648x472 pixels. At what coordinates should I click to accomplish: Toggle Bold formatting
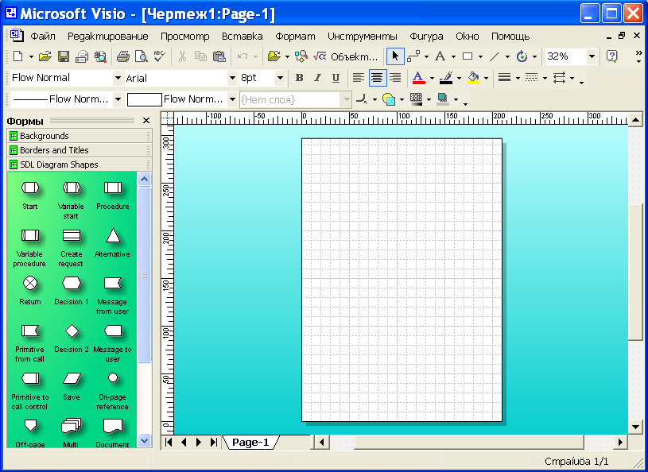click(299, 78)
